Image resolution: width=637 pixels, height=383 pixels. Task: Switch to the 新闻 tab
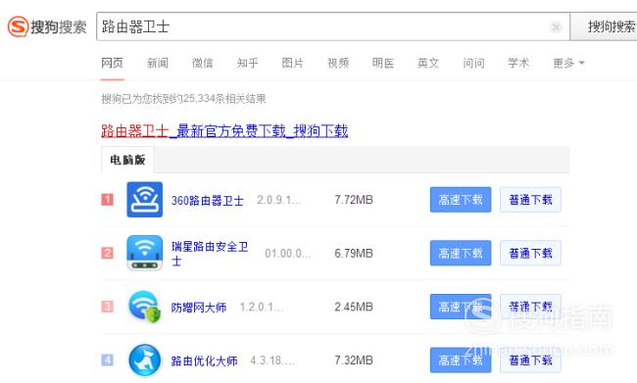[158, 63]
